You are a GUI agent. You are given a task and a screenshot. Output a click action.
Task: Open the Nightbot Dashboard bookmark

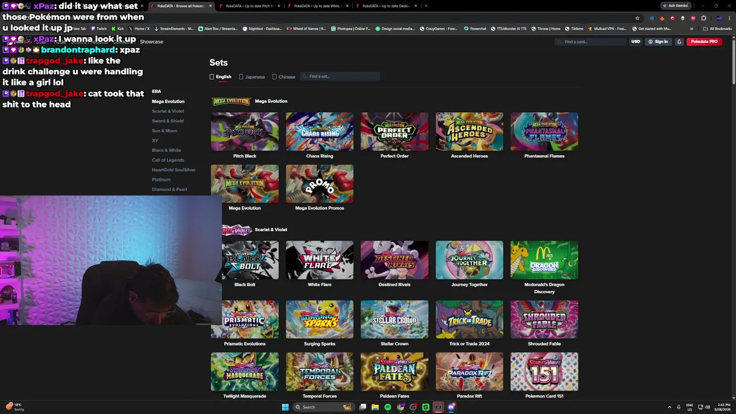(262, 28)
